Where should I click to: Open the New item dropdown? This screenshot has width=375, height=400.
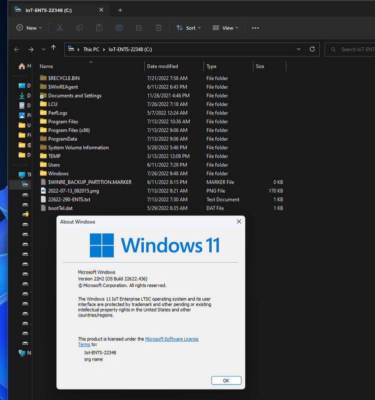pos(29,28)
